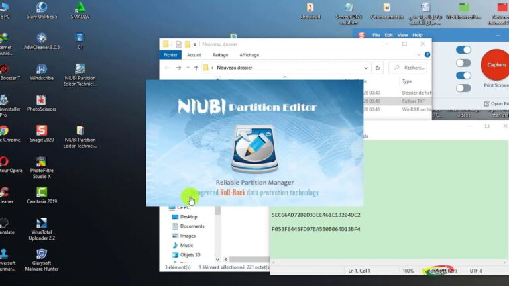Launch Glarysoft Malware Hunter shortcut
Viewport: 509px width, 286px height.
point(42,260)
